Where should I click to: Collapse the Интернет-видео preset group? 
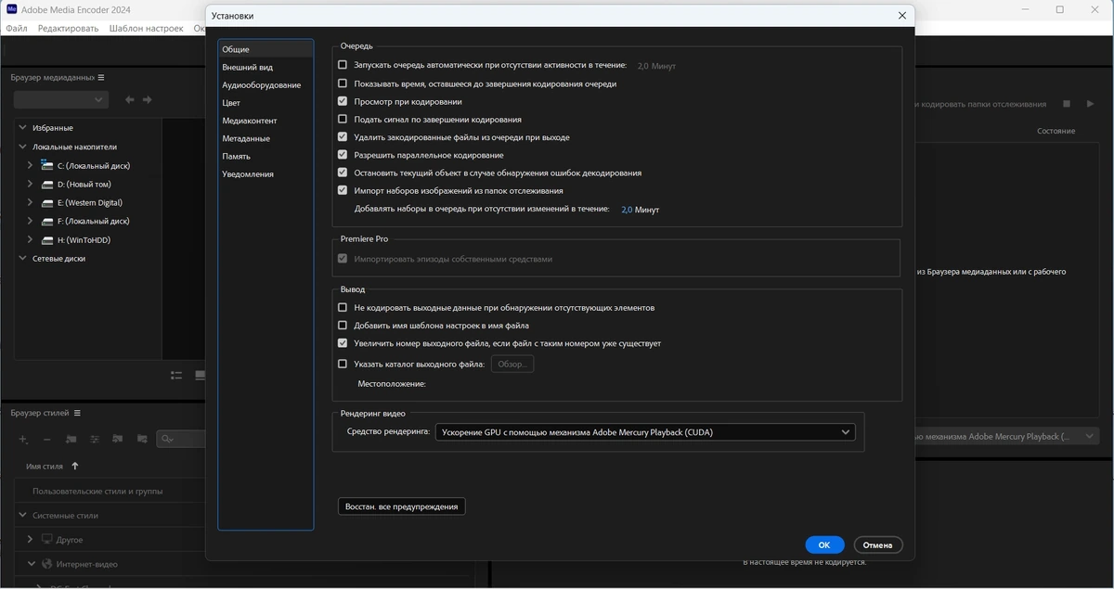(x=31, y=563)
